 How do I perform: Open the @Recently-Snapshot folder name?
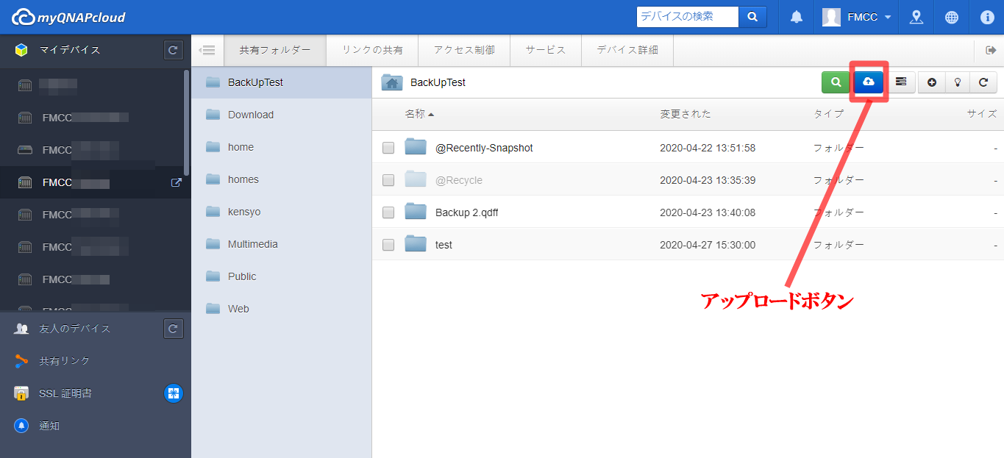[x=484, y=148]
